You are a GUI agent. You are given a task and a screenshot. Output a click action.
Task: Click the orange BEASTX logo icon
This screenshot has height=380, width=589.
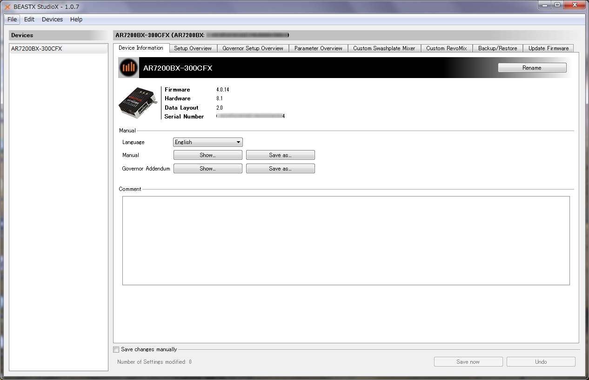tap(128, 68)
